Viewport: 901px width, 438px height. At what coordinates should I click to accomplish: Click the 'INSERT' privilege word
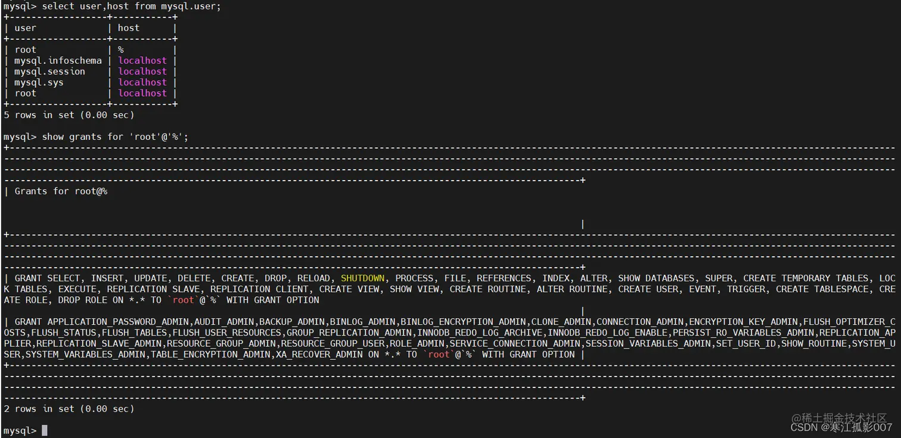pyautogui.click(x=107, y=278)
